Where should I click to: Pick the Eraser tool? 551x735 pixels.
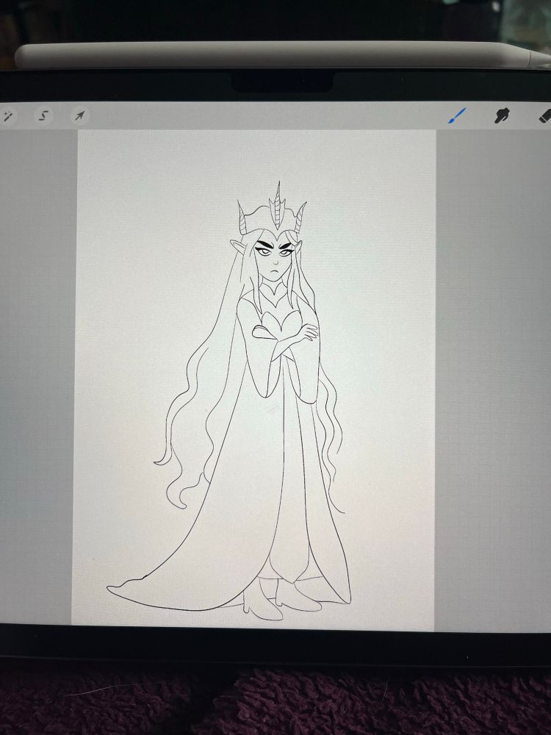[x=544, y=116]
